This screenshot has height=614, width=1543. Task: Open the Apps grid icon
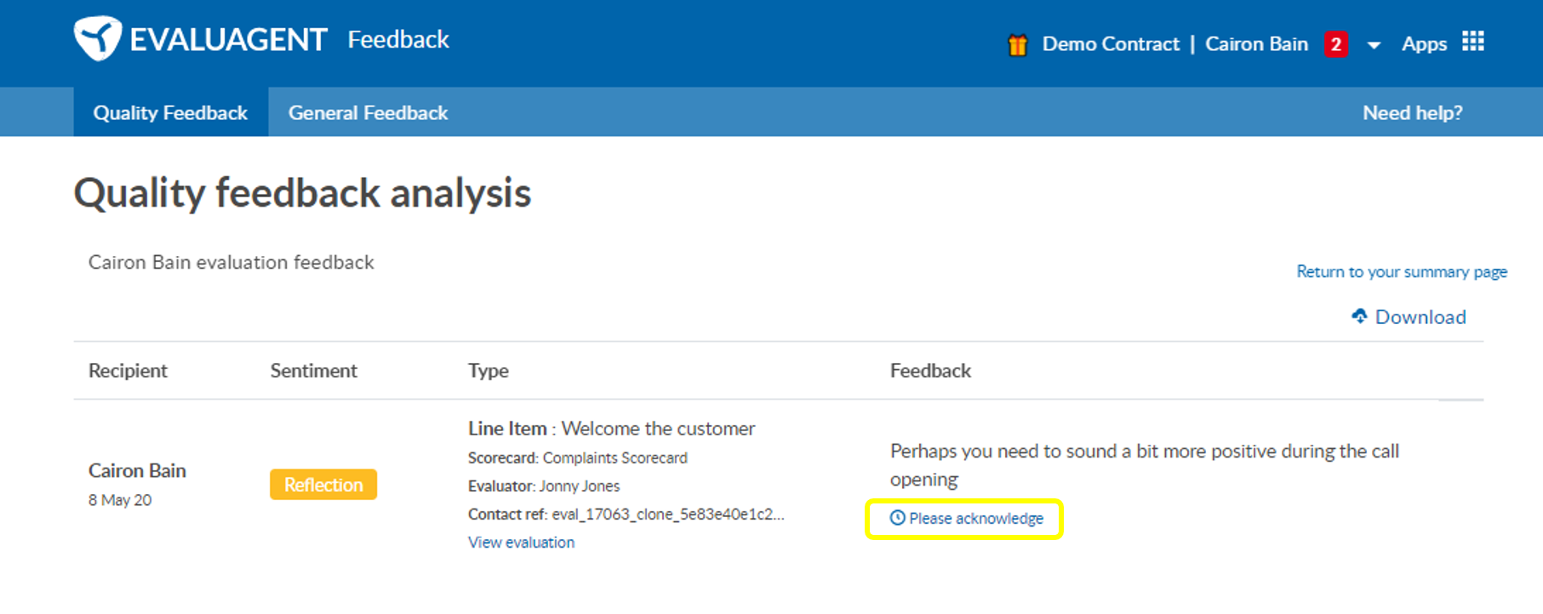click(x=1472, y=41)
